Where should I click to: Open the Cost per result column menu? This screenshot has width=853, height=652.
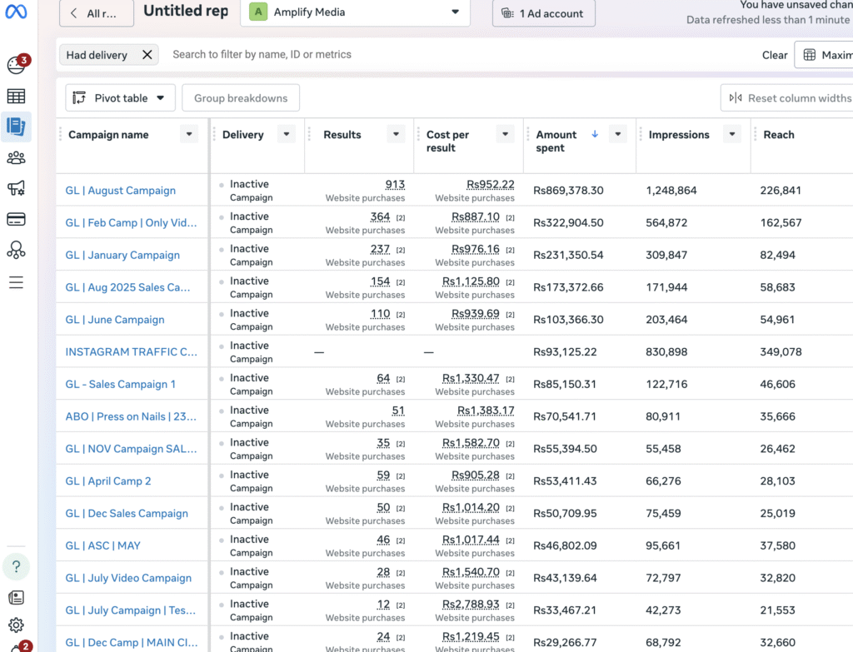505,135
